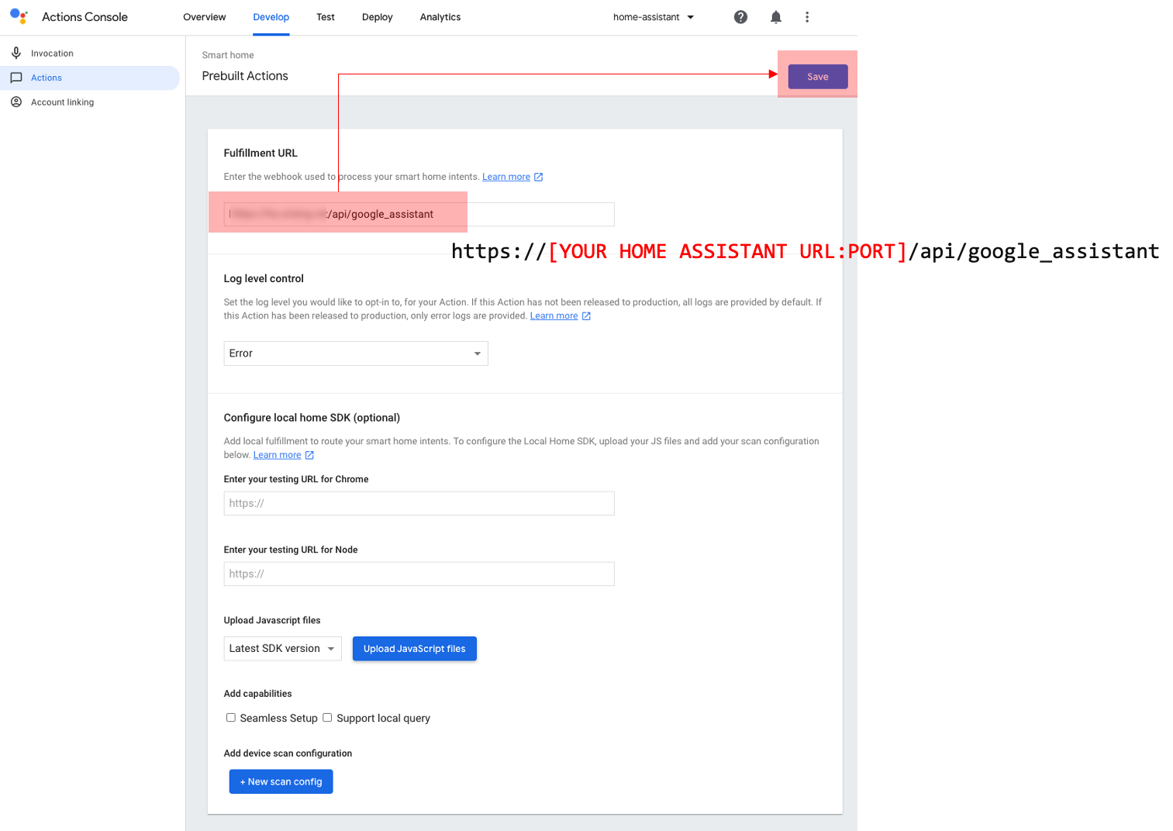Click the New scan config button
The height and width of the screenshot is (831, 1173).
tap(281, 781)
